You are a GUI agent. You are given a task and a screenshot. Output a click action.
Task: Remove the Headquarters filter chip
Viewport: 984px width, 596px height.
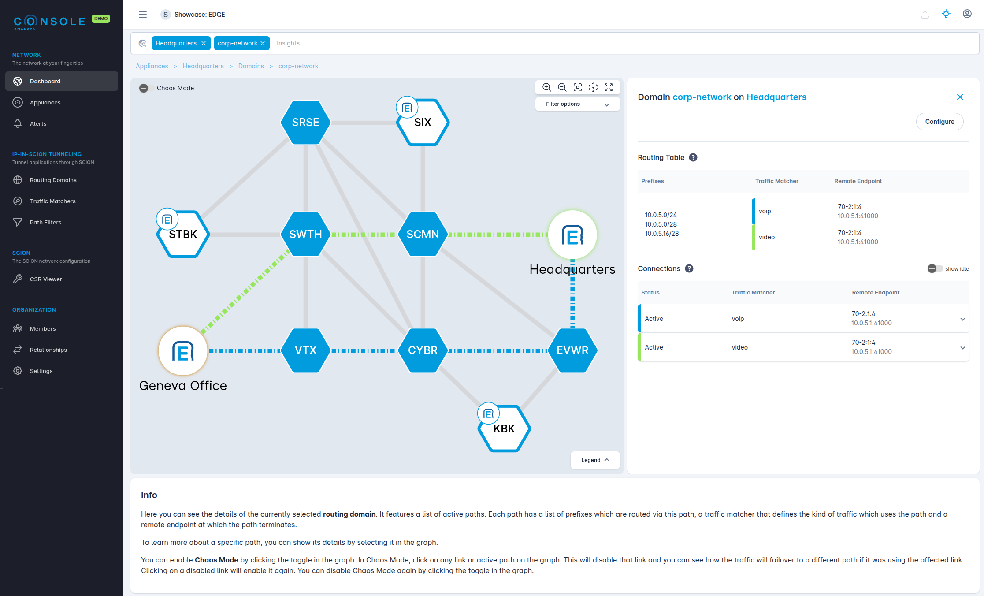click(204, 43)
